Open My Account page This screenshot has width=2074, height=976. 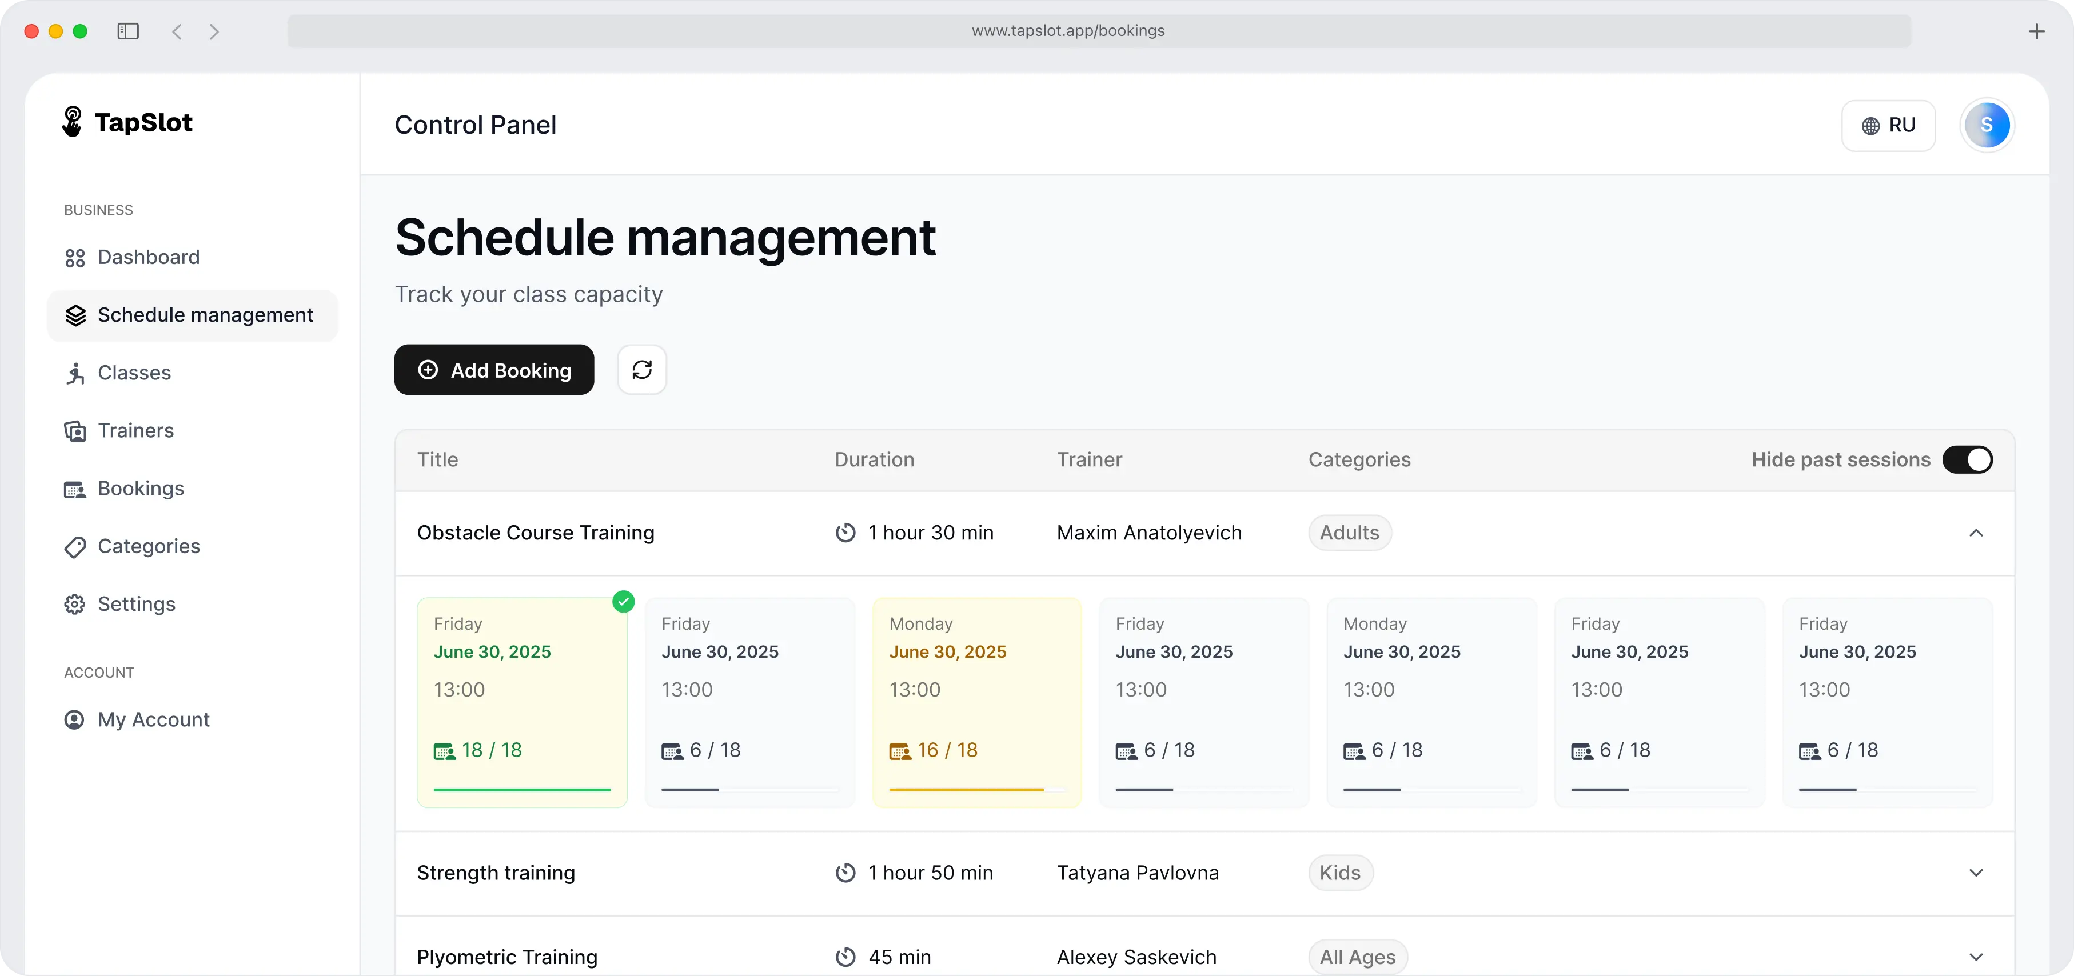click(193, 720)
